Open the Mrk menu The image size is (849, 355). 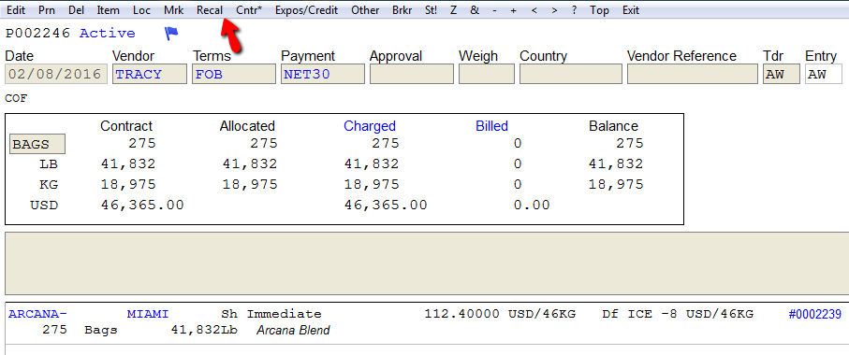coord(174,10)
